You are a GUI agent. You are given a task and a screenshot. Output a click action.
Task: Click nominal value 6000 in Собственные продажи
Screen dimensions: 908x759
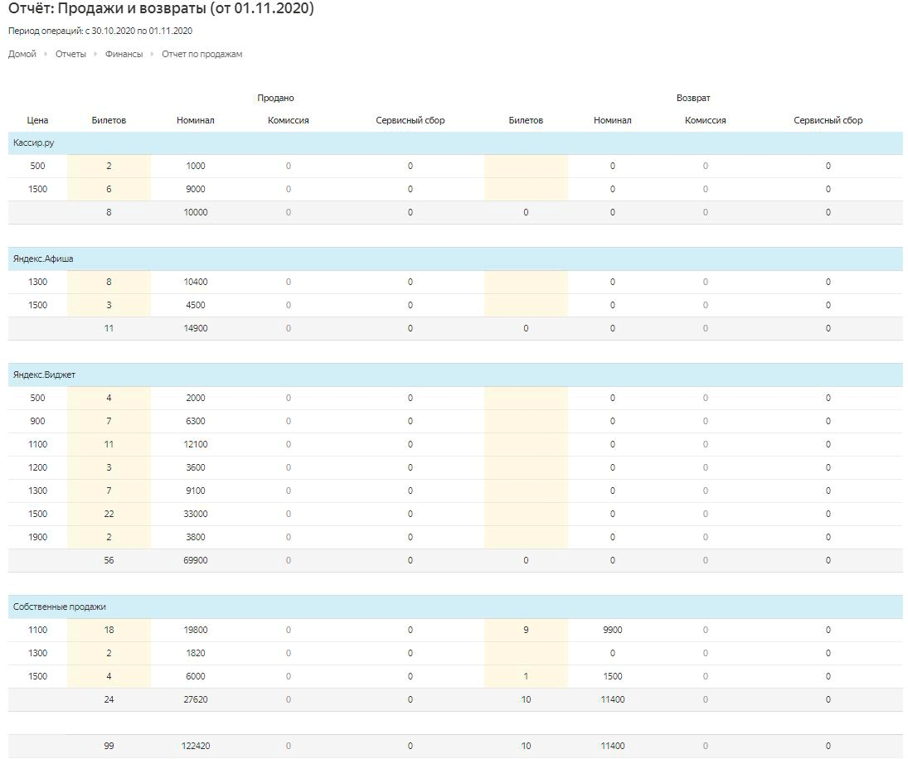coord(196,676)
